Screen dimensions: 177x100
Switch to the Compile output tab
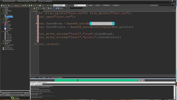click(x=32, y=84)
